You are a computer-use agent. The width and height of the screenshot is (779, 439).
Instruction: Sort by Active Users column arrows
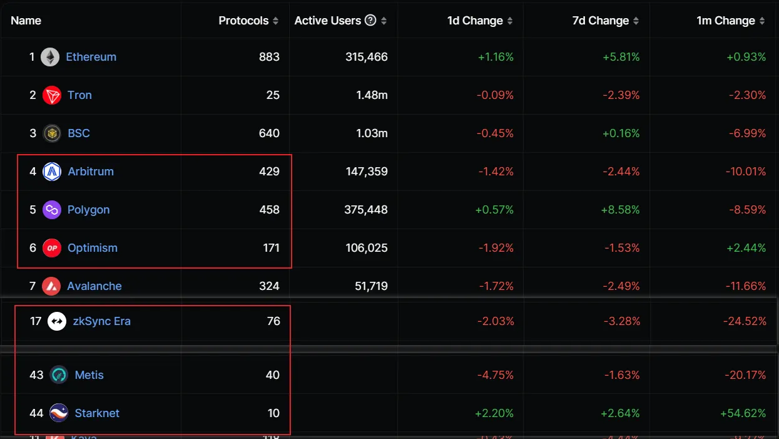(384, 21)
